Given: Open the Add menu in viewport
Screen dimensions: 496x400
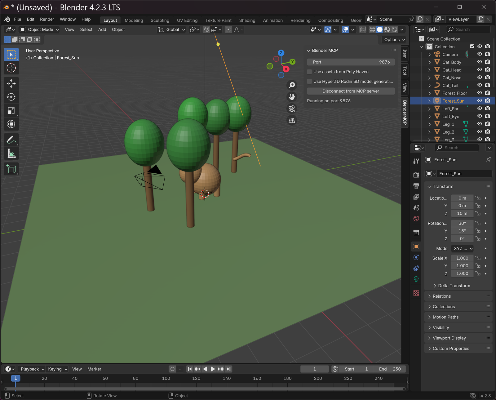Looking at the screenshot, I should point(102,29).
